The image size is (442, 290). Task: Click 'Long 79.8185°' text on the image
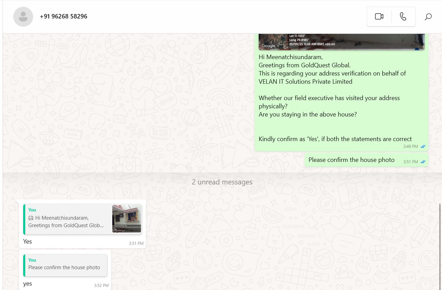click(x=299, y=40)
